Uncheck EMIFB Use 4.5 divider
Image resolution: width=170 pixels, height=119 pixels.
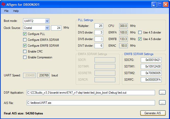tap(140, 39)
